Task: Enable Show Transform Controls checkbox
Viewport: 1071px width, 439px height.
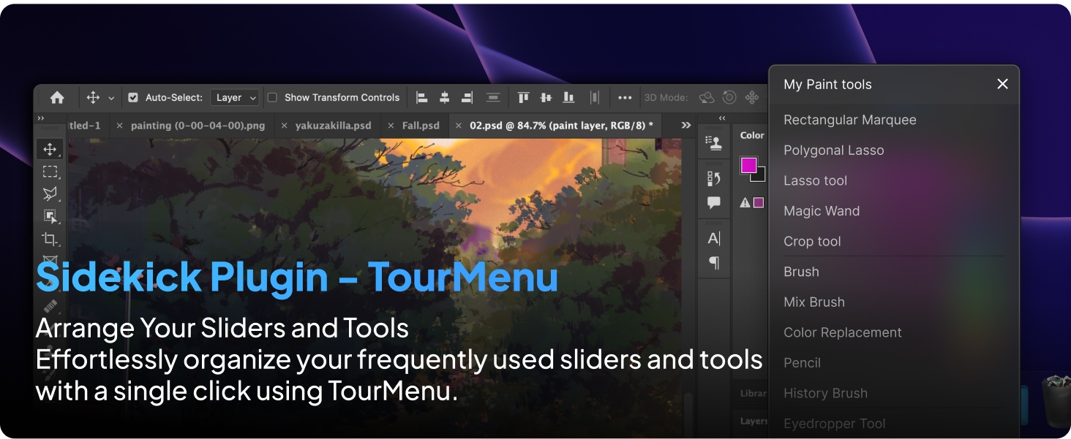Action: click(272, 98)
